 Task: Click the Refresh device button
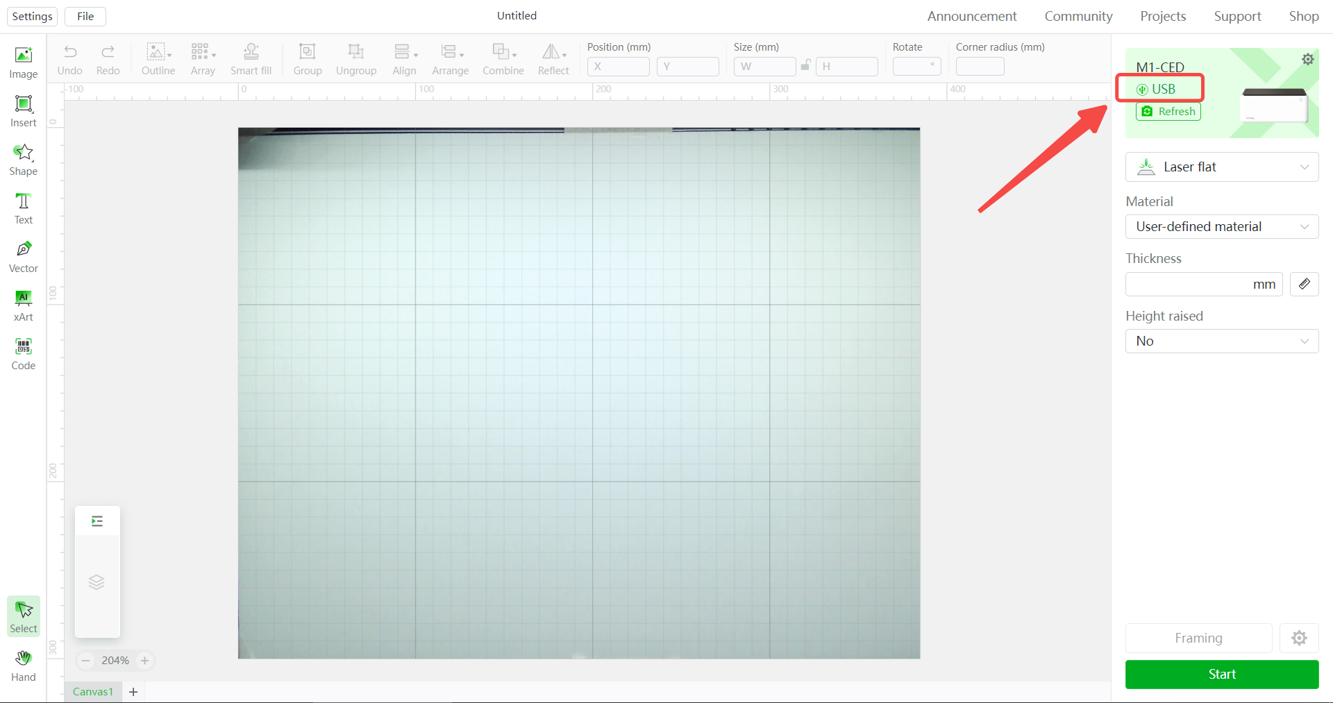[x=1168, y=111]
